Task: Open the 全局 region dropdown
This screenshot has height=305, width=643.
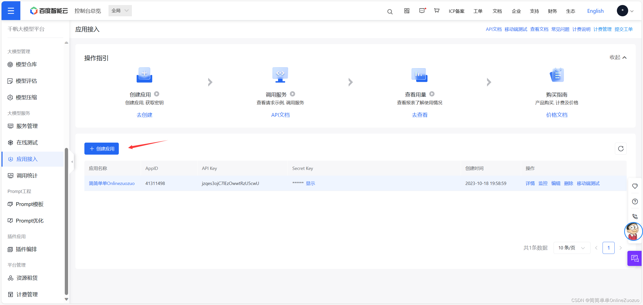Action: pos(120,11)
